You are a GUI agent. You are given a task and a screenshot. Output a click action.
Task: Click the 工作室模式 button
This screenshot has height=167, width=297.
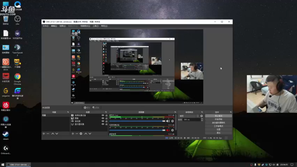218,126
